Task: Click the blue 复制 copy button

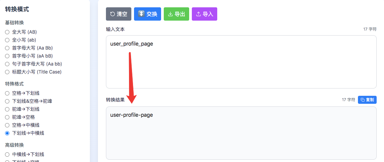Action: (367, 100)
